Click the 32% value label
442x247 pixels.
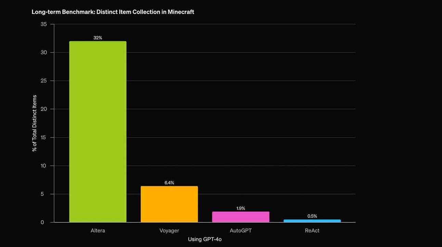[x=98, y=38]
